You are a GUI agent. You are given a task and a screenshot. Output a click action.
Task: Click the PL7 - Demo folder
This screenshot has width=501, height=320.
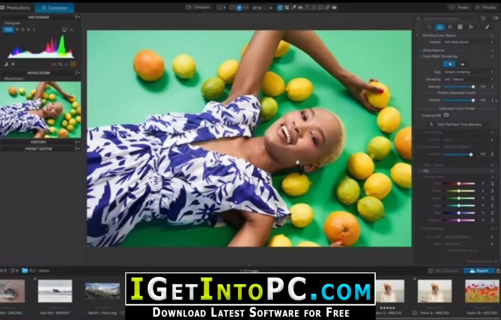point(36,271)
